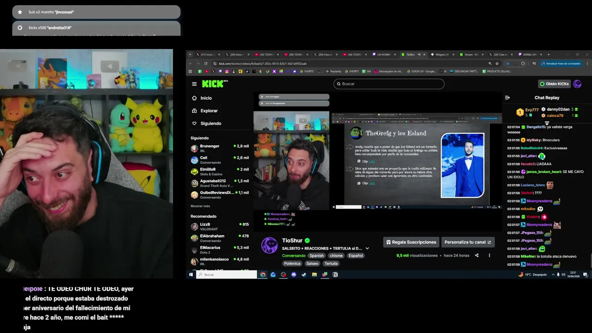
Task: Click the share icon under the video
Action: (477, 255)
